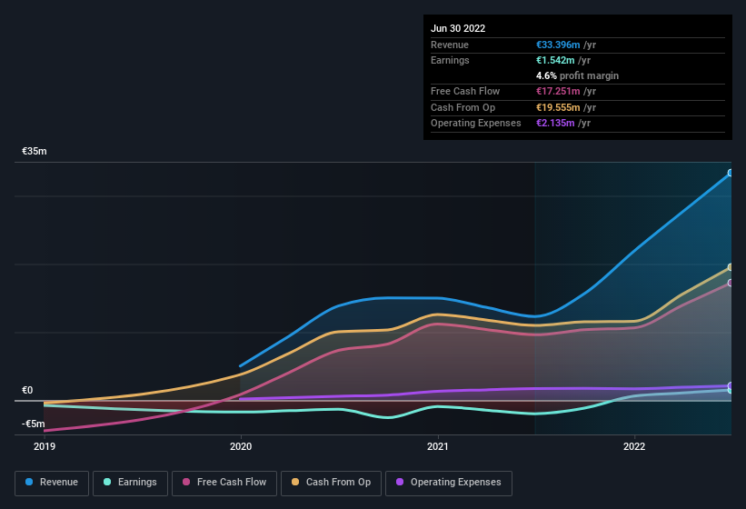The width and height of the screenshot is (746, 509).
Task: Click the 2021 x-axis label
Action: [x=438, y=446]
